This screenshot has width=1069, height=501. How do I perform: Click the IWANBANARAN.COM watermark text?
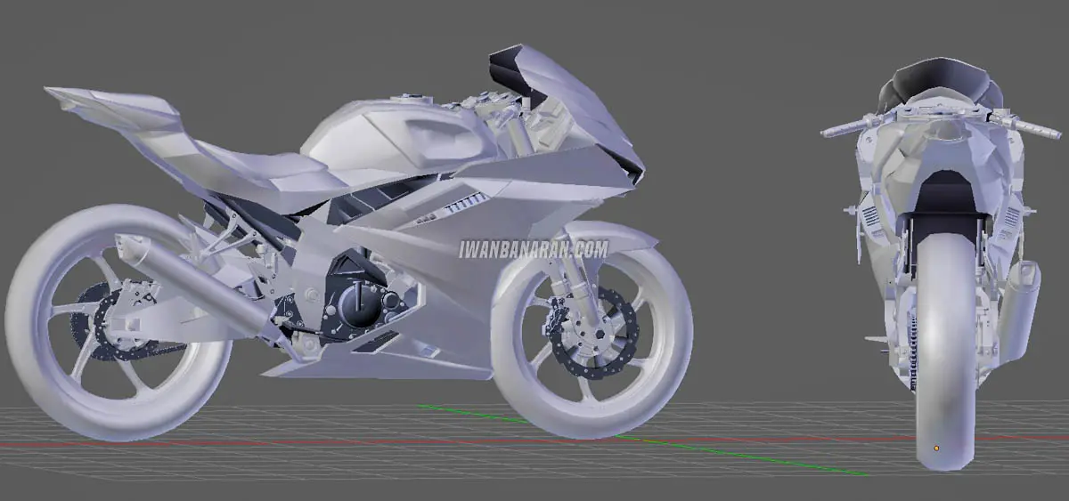[x=533, y=250]
